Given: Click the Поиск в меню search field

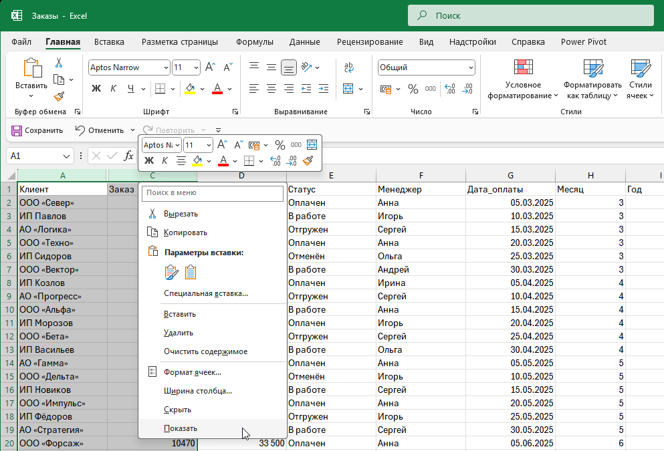Looking at the screenshot, I should (x=212, y=193).
